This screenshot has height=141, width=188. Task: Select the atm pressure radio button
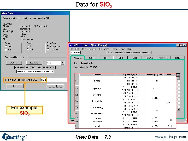pyautogui.click(x=6, y=46)
